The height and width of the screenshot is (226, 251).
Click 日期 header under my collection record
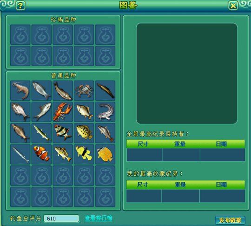coord(221,185)
